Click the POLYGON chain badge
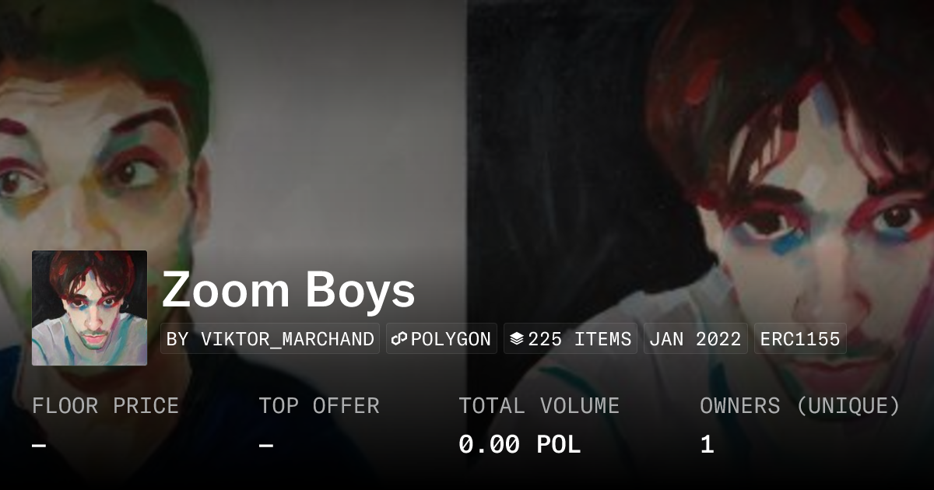 [x=441, y=339]
